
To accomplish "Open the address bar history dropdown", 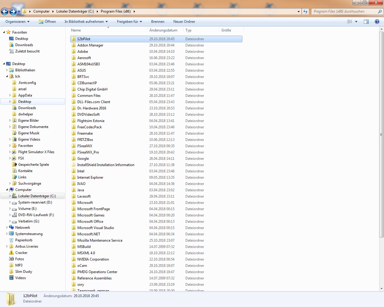I will [x=298, y=11].
